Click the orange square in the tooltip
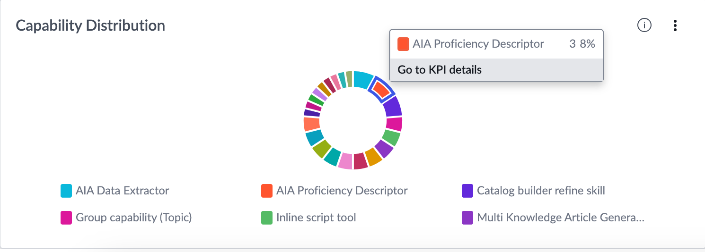The width and height of the screenshot is (705, 252). [x=403, y=44]
